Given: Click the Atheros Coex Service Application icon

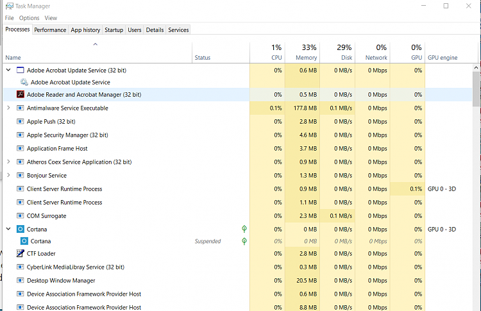Looking at the screenshot, I should pos(21,162).
